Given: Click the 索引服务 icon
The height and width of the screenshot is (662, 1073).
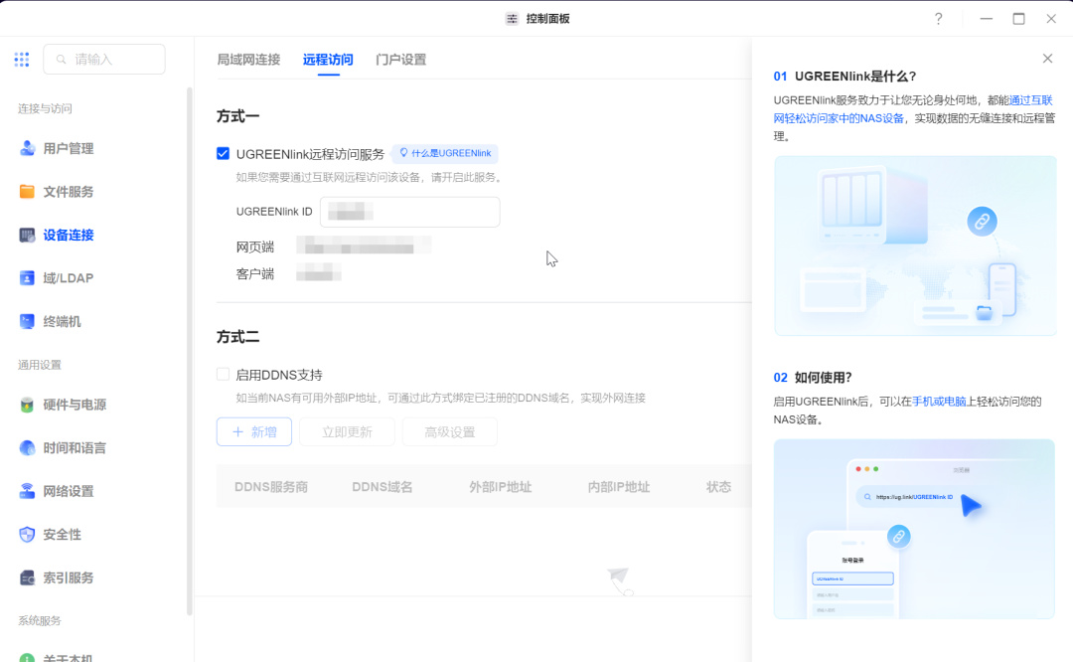Looking at the screenshot, I should pos(27,578).
